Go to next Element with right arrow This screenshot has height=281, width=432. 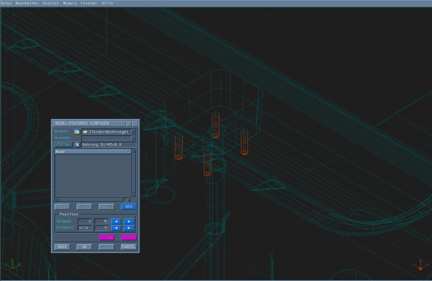(x=128, y=228)
